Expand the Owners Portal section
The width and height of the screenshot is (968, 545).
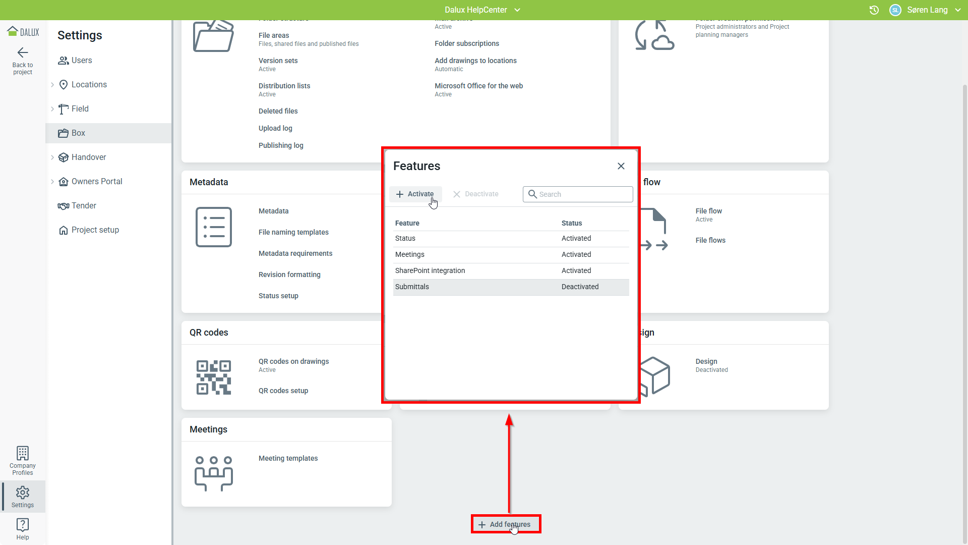coord(52,182)
